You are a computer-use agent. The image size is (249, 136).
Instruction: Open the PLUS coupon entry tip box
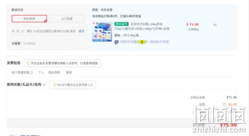(73, 85)
